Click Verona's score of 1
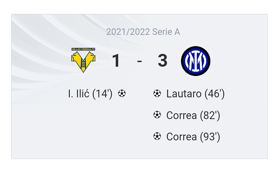This screenshot has width=279, height=171. pyautogui.click(x=116, y=61)
